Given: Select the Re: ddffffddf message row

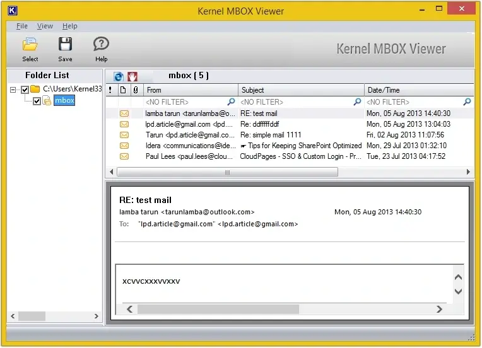Looking at the screenshot, I should 290,124.
